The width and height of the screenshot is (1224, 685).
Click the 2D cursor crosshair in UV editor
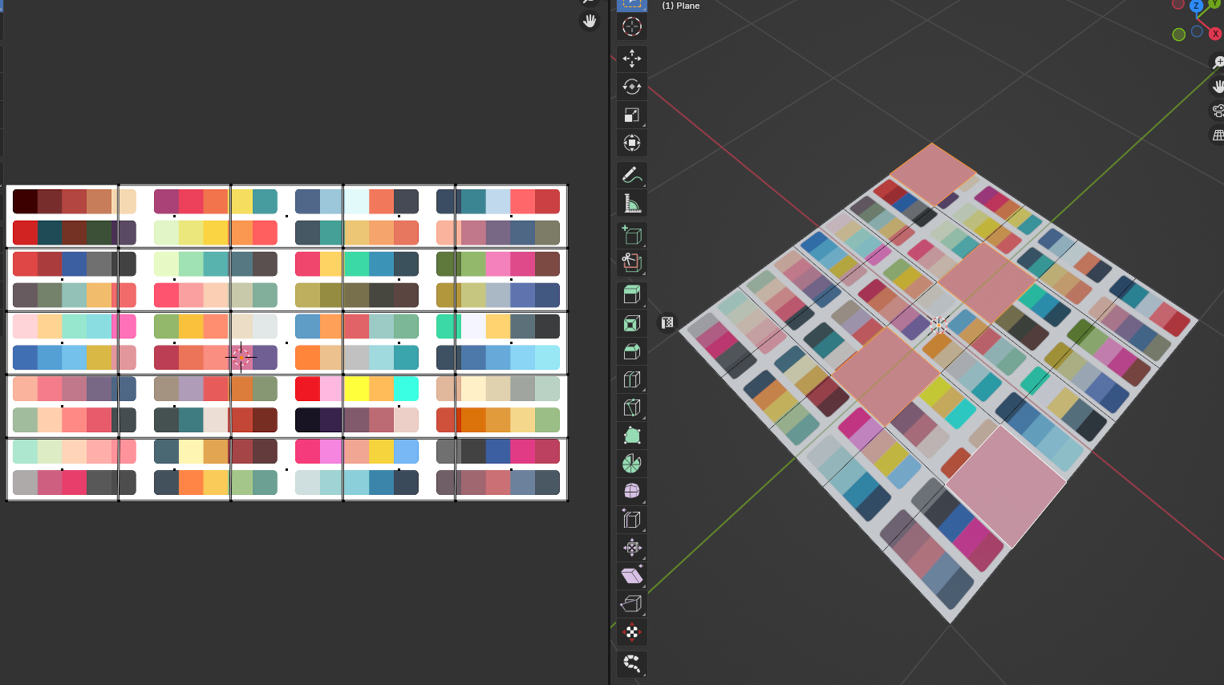click(241, 357)
